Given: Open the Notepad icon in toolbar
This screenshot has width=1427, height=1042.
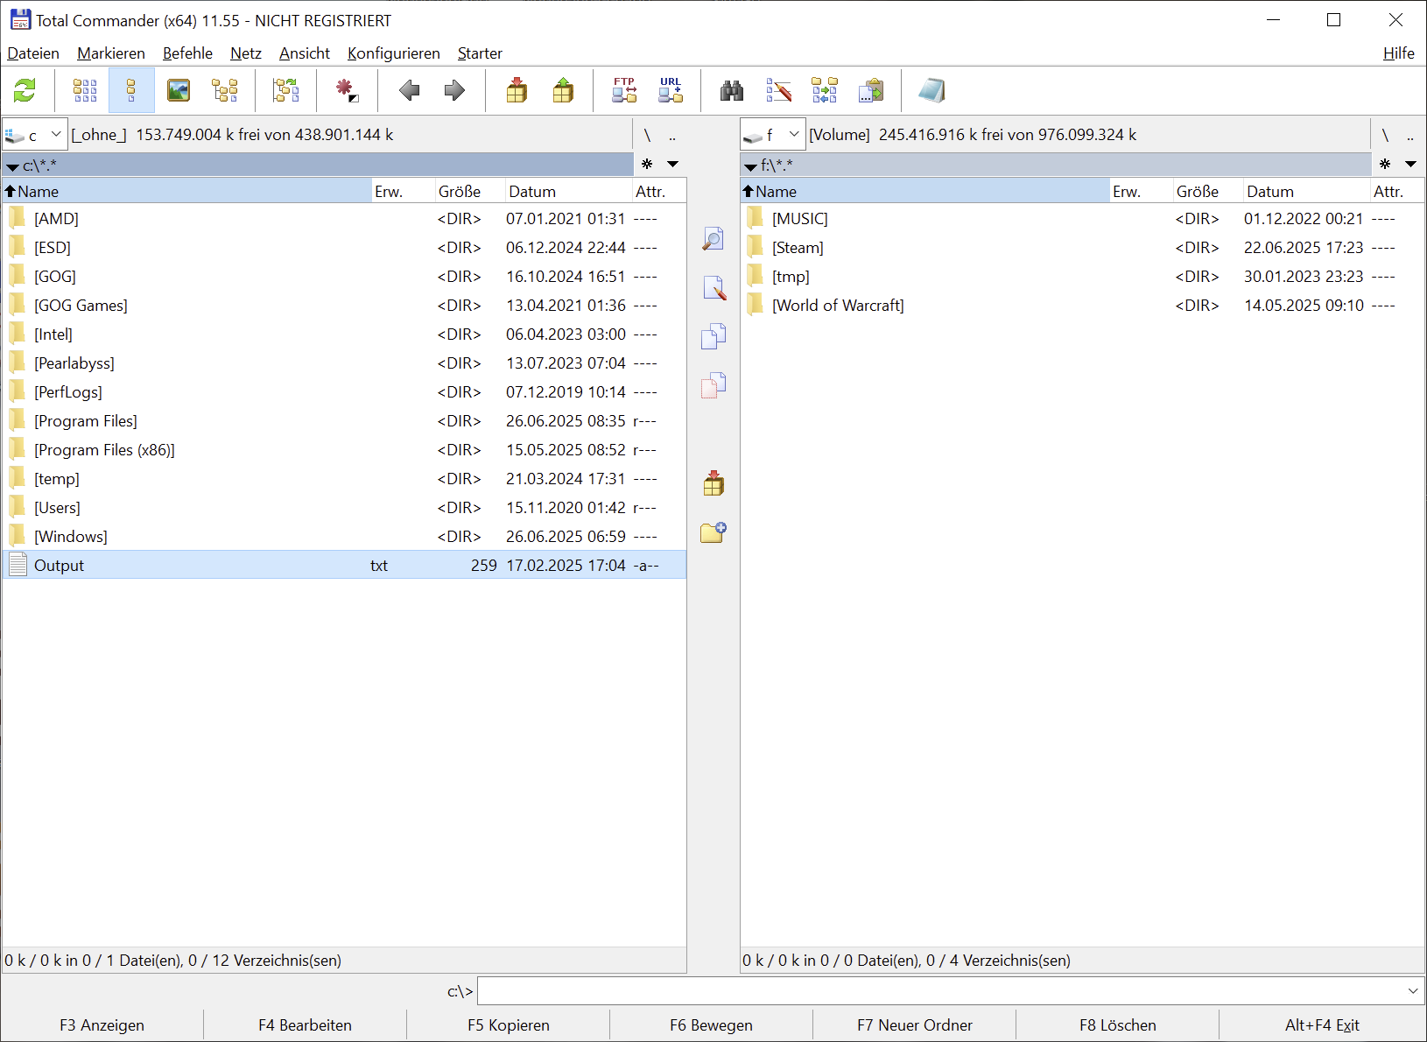Looking at the screenshot, I should tap(931, 90).
